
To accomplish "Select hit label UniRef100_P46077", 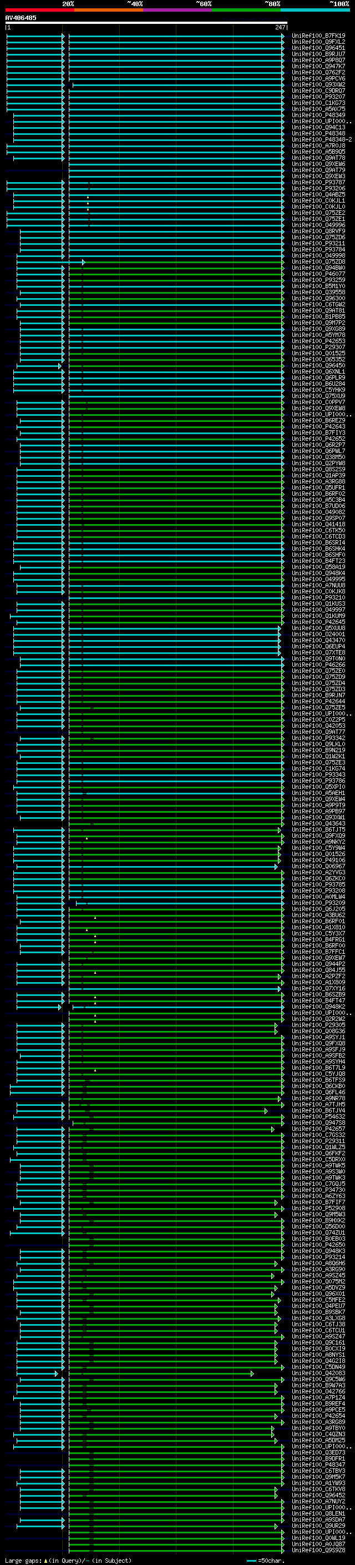I will tap(318, 274).
